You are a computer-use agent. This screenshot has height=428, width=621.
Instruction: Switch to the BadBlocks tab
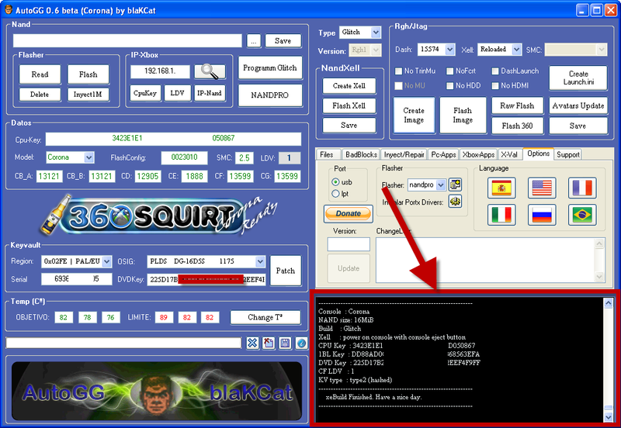click(361, 154)
